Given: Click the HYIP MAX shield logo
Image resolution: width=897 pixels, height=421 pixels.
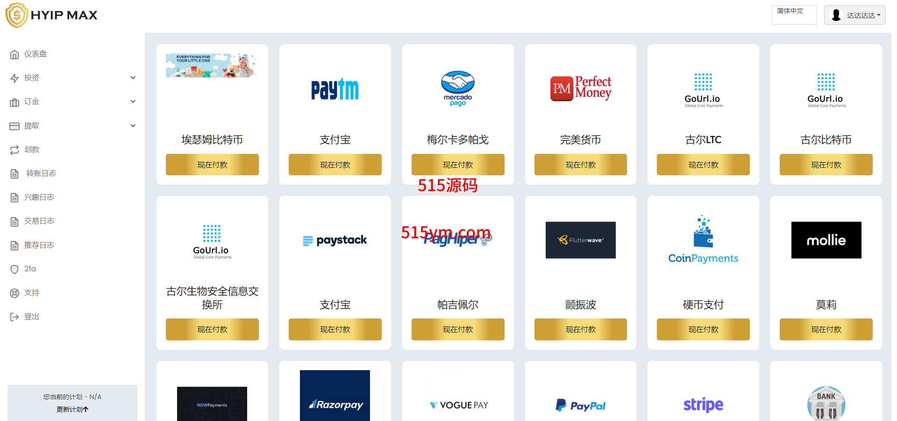Looking at the screenshot, I should coord(17,15).
